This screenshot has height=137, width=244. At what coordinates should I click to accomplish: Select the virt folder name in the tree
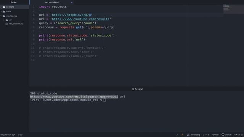pos(11,20)
